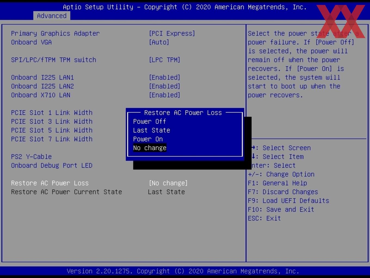Click Restore AC Power Current State label
Viewport: 370px width, 278px height.
coord(66,192)
